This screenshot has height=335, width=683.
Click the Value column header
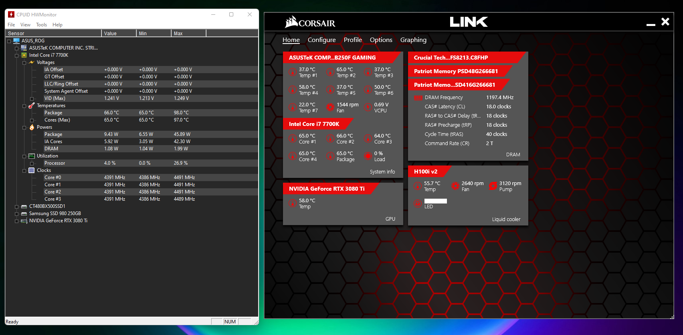tap(119, 33)
